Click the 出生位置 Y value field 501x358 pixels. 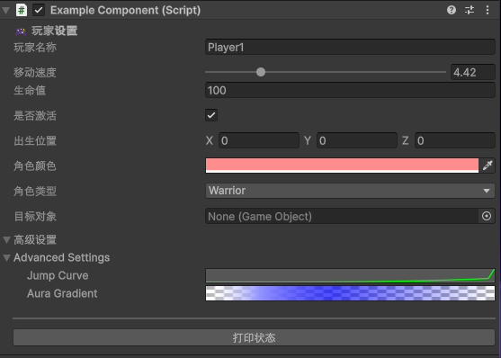click(x=357, y=140)
